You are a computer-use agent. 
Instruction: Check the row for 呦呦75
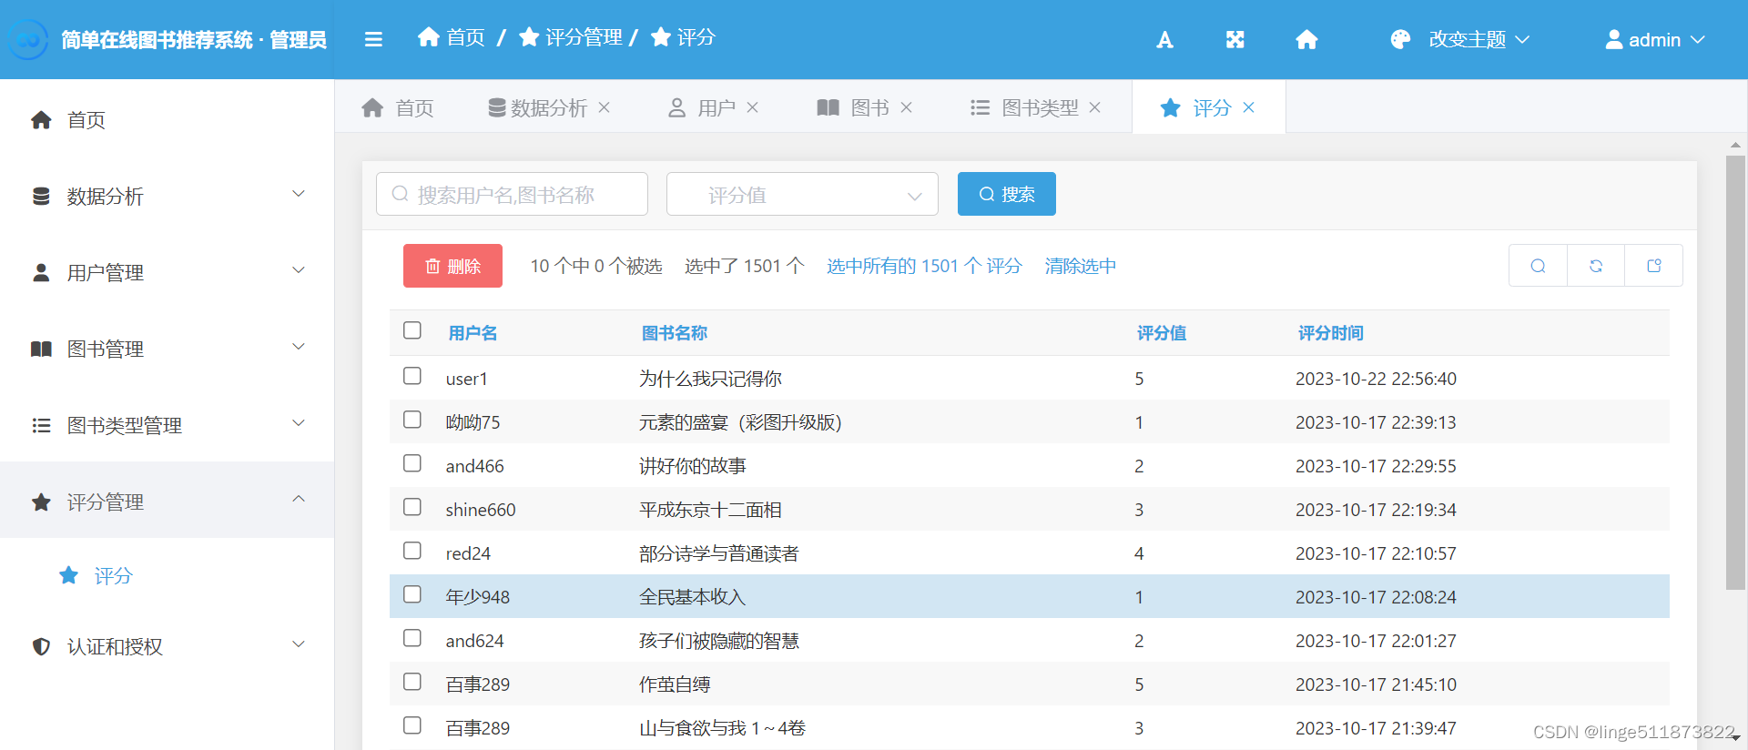[412, 420]
